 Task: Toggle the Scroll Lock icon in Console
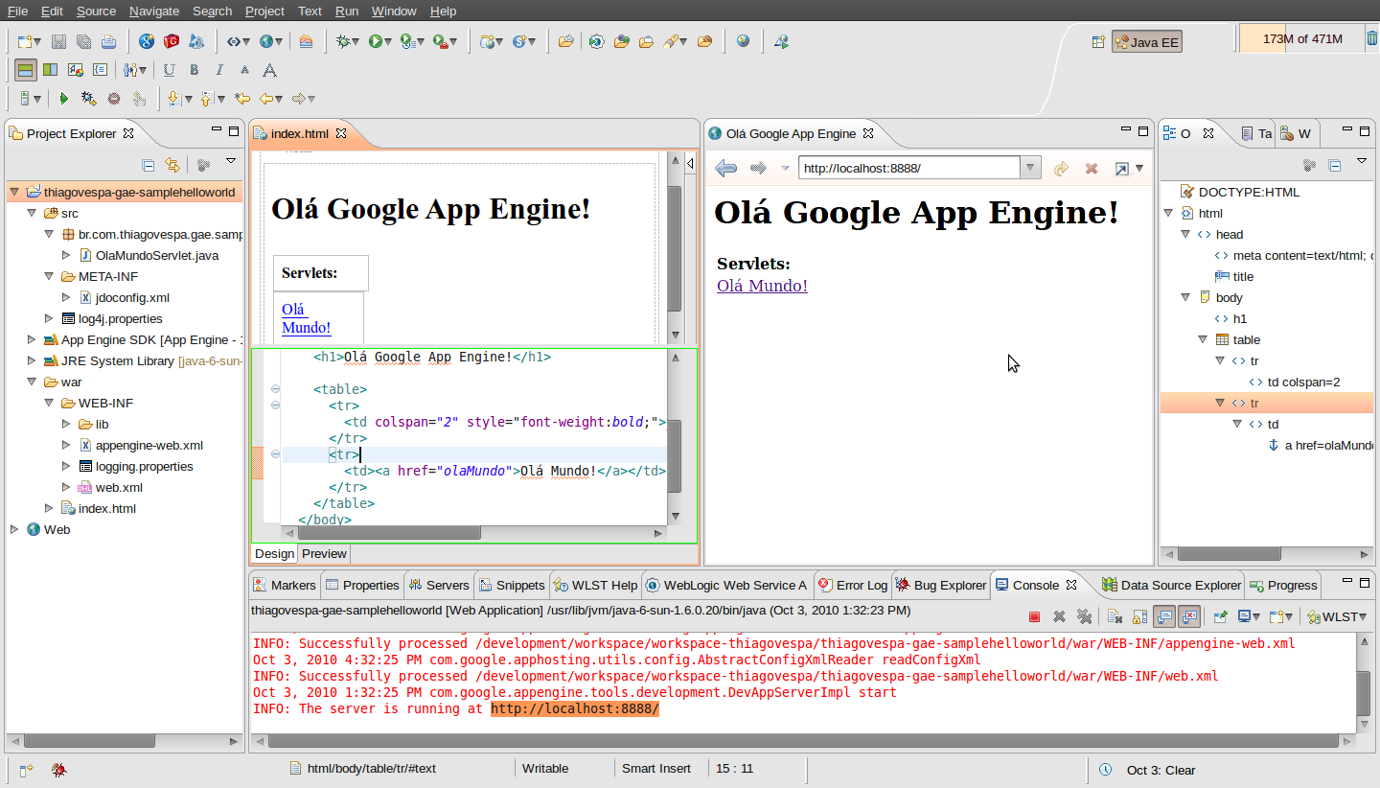tap(1139, 616)
